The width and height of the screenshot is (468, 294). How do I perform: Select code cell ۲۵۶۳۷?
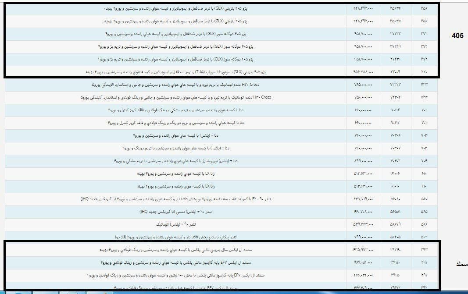(x=395, y=21)
